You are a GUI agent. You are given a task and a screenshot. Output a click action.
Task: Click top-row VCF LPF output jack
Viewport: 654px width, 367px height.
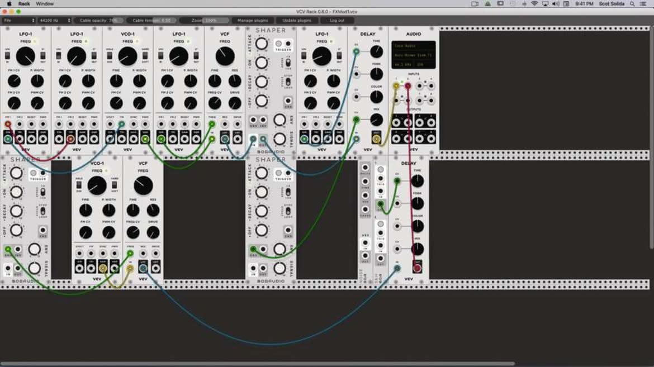(x=225, y=139)
